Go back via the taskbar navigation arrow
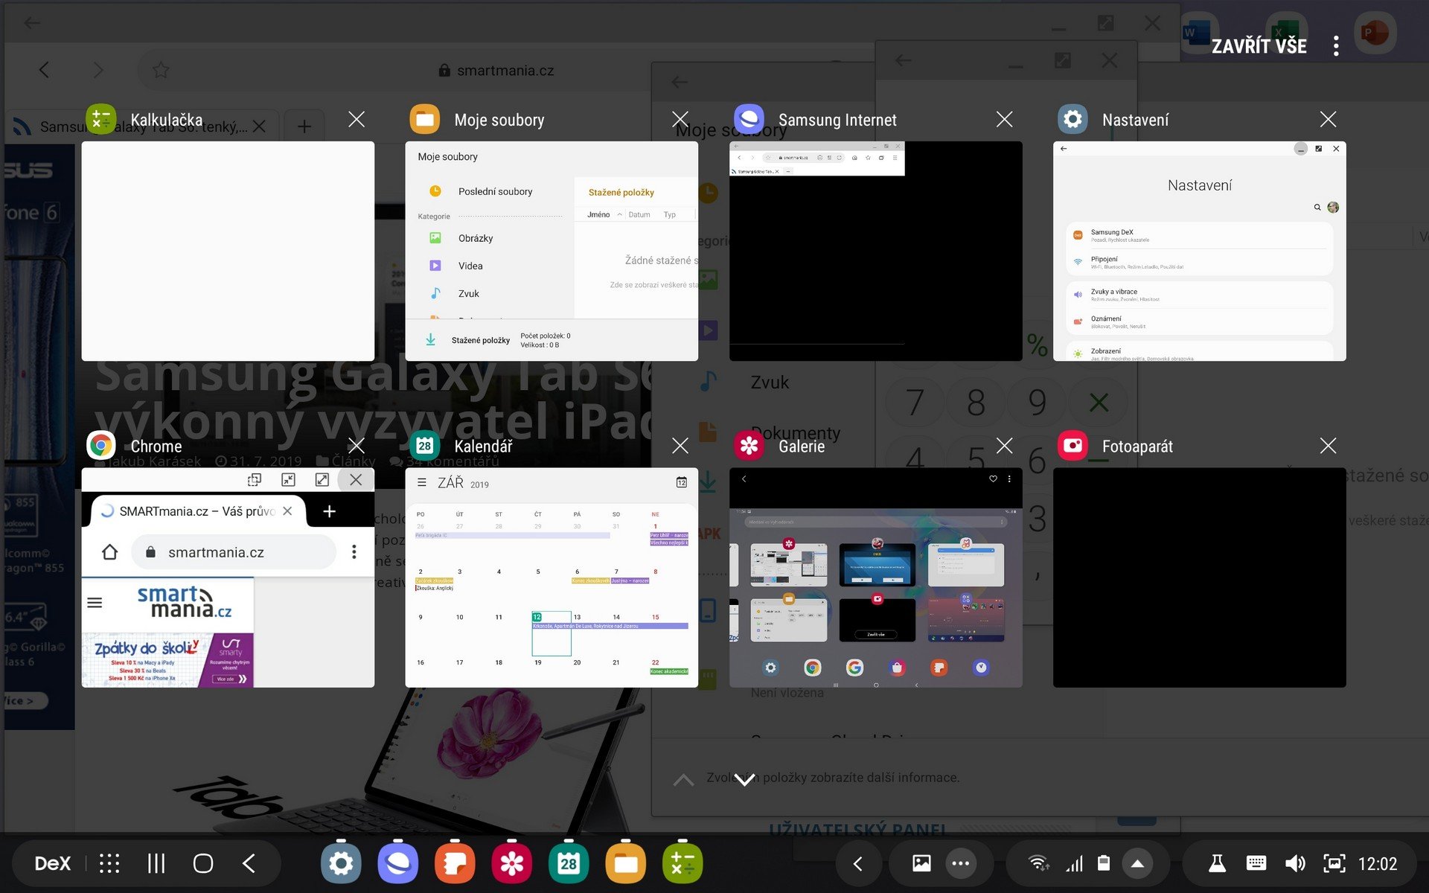 [x=249, y=863]
